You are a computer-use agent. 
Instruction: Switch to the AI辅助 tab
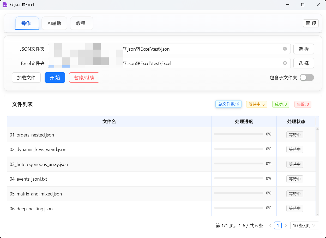(x=54, y=23)
